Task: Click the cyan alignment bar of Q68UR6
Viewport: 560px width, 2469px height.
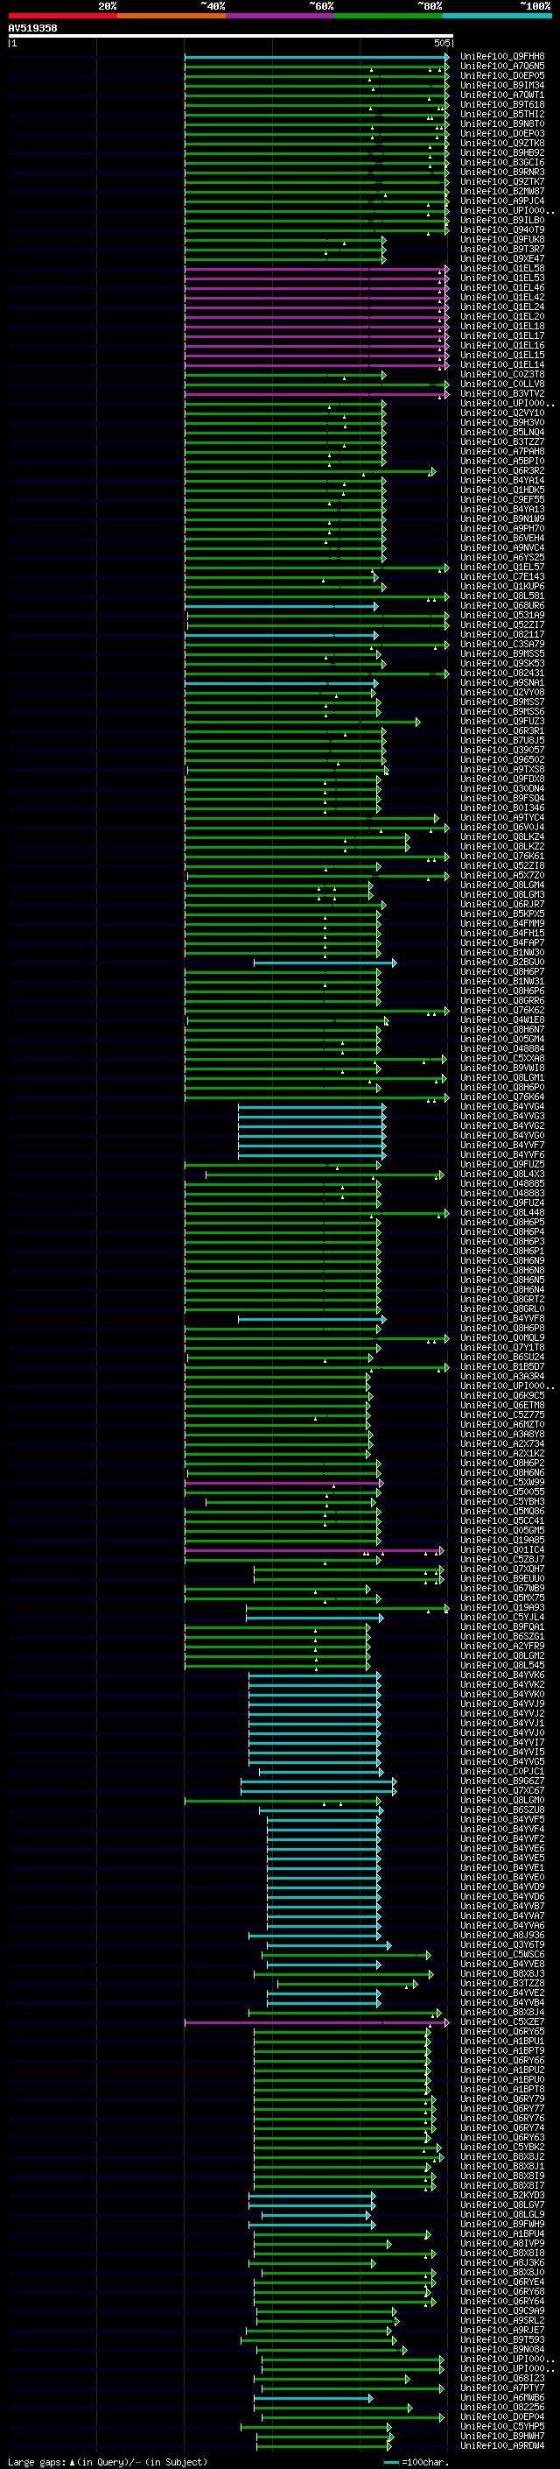Action: 282,606
